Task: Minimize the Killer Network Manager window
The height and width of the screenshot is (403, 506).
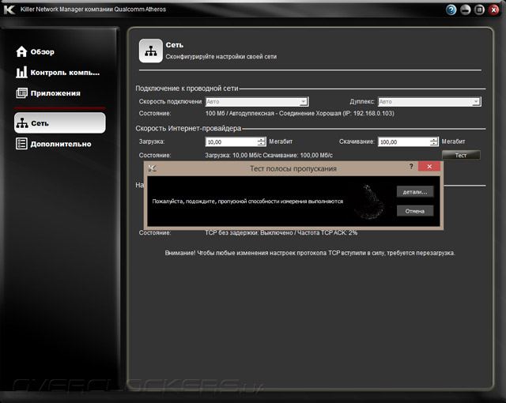Action: (x=465, y=10)
